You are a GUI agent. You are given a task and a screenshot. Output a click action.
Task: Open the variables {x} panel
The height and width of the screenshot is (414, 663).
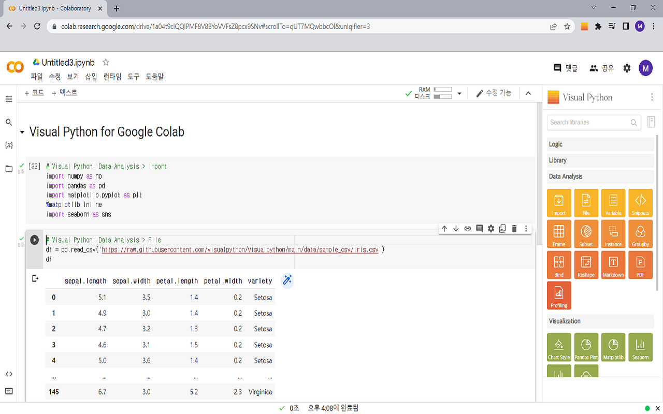(x=9, y=145)
